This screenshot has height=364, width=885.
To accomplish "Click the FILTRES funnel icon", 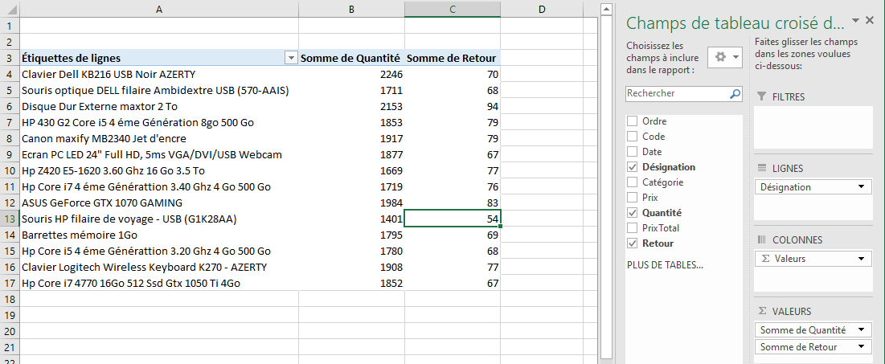I will pyautogui.click(x=761, y=97).
